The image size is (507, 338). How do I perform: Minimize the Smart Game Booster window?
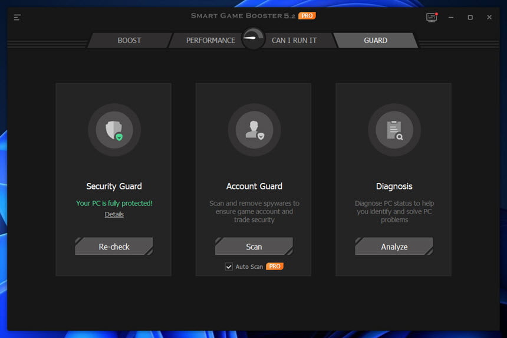click(451, 18)
